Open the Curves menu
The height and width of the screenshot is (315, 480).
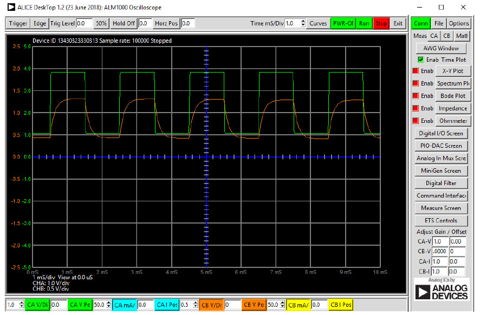pos(318,24)
